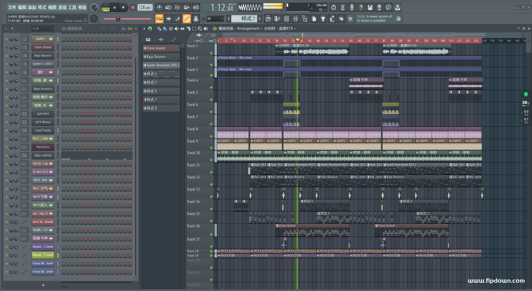Screen dimensions: 532x291
Task: Toggle the countdown before recording icon
Action: pos(178,7)
